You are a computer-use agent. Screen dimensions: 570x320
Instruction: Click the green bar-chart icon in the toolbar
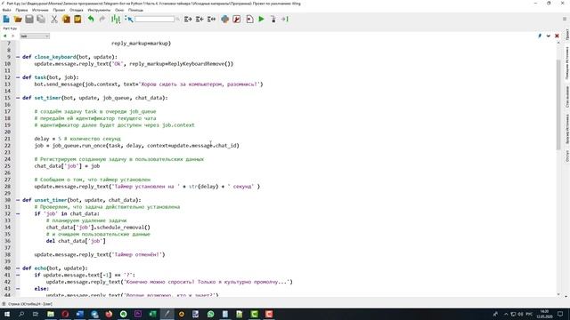(x=116, y=19)
